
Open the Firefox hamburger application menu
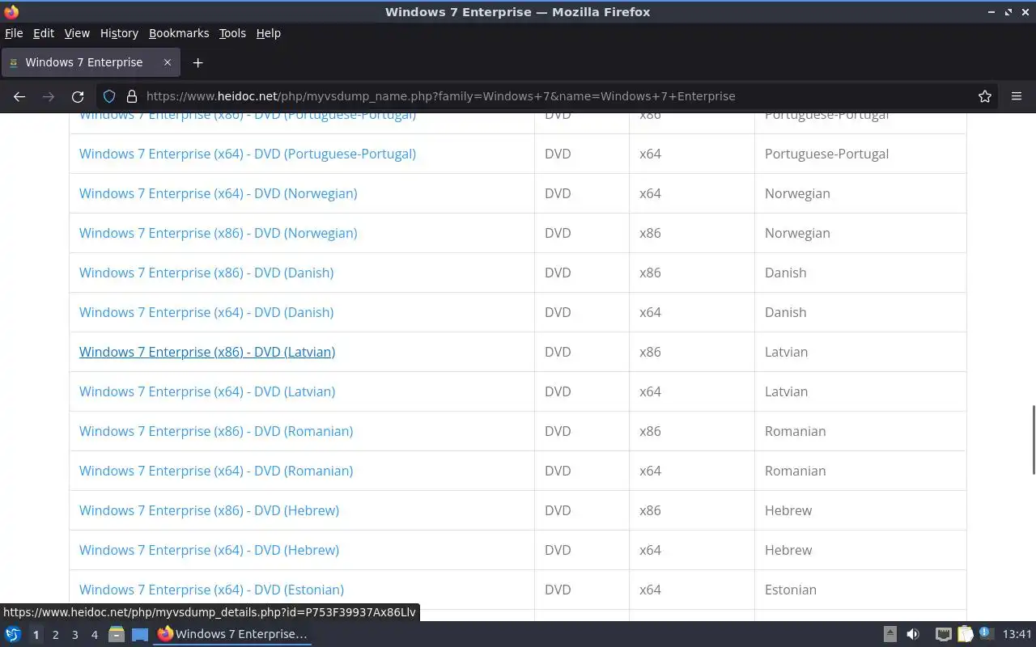click(1017, 96)
